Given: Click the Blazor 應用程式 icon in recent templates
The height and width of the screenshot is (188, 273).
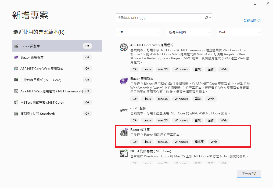Looking at the screenshot, I should pyautogui.click(x=16, y=57).
